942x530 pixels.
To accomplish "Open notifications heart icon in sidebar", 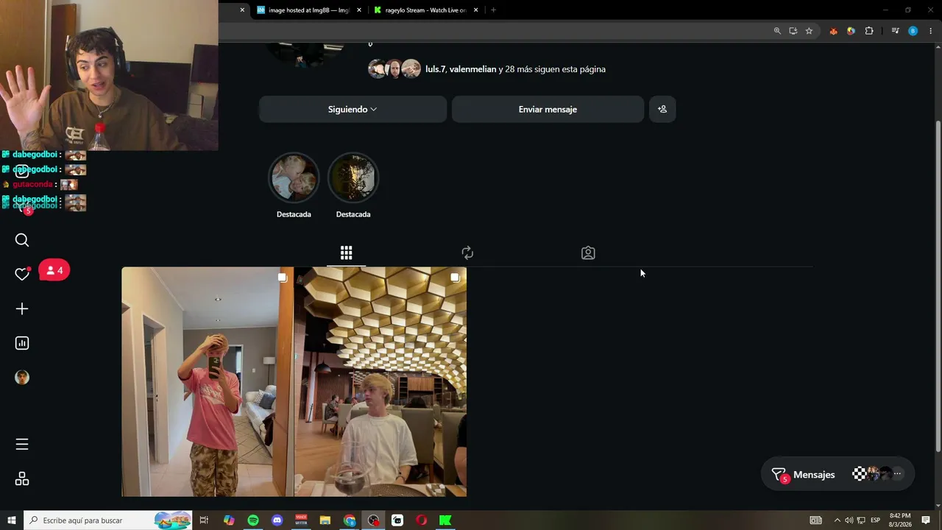I will tap(22, 274).
